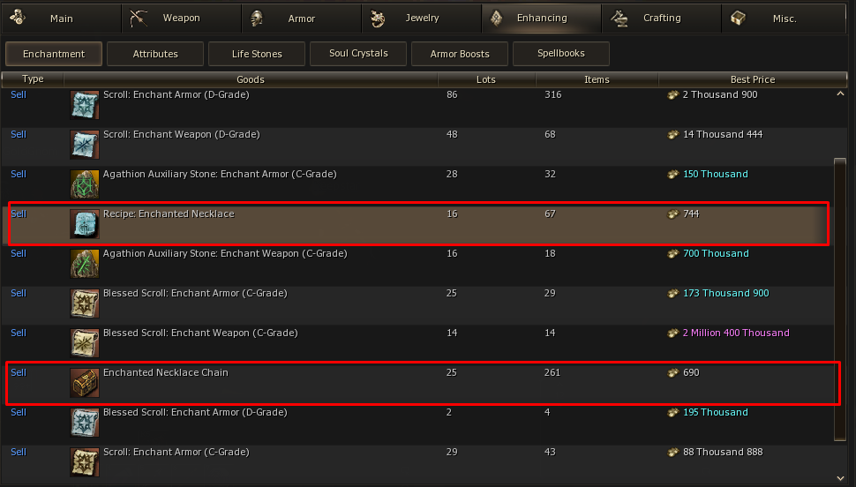Click the Scroll: Enchant Armor (D-Grade) item icon
Image resolution: width=856 pixels, height=487 pixels.
(85, 105)
